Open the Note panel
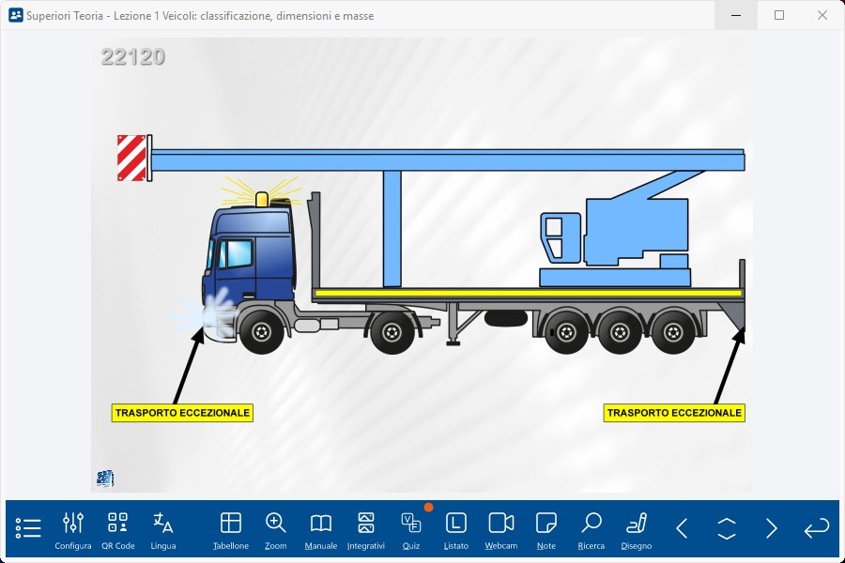Image resolution: width=845 pixels, height=563 pixels. [x=546, y=529]
